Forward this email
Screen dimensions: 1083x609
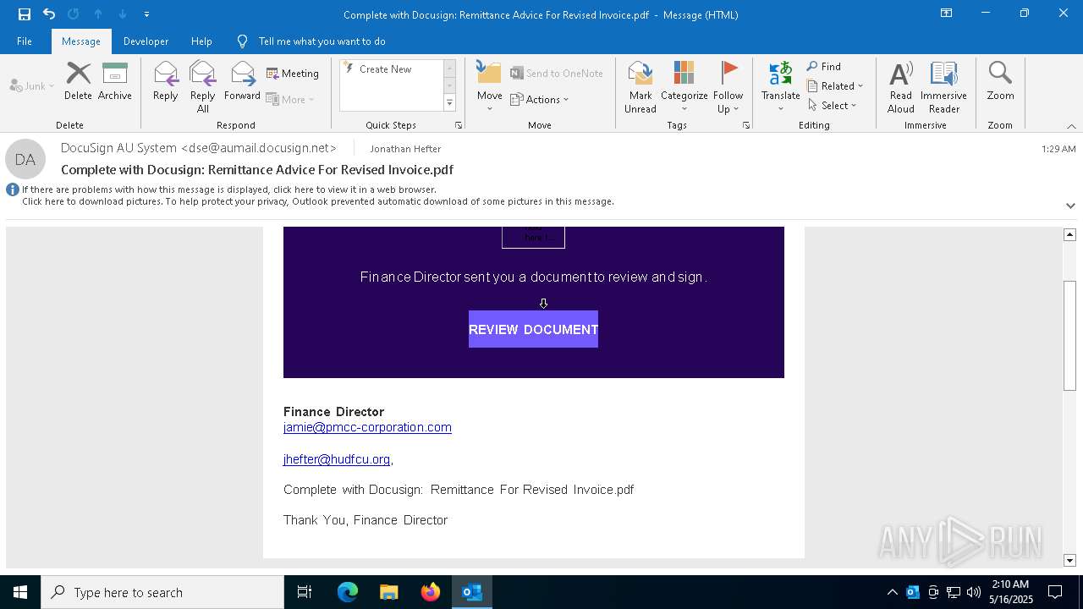coord(242,81)
